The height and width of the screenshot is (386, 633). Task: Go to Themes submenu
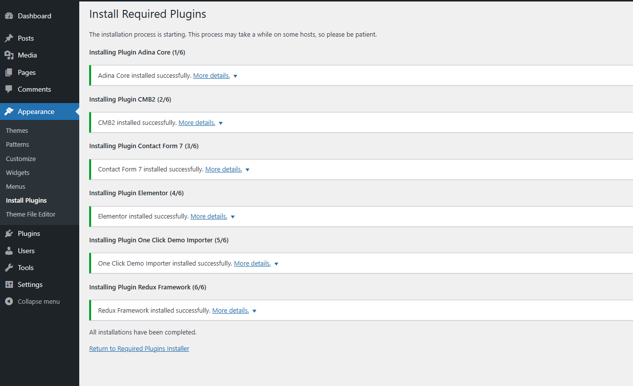(x=17, y=131)
